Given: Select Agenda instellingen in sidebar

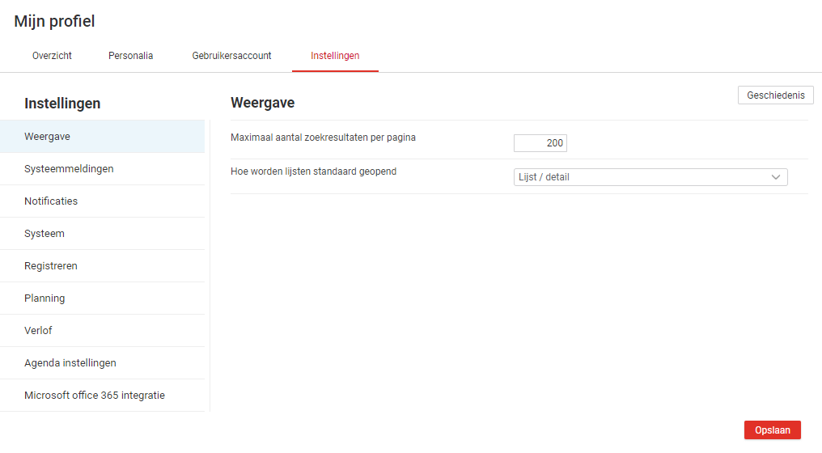Looking at the screenshot, I should [x=70, y=363].
